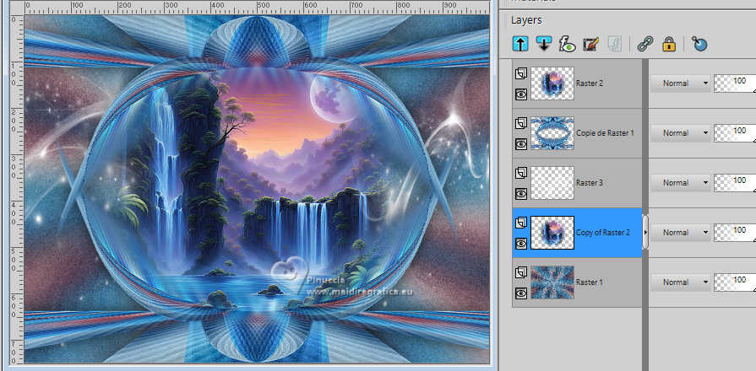
Task: Click the Copy of Raster 2 thumbnail
Action: click(552, 233)
